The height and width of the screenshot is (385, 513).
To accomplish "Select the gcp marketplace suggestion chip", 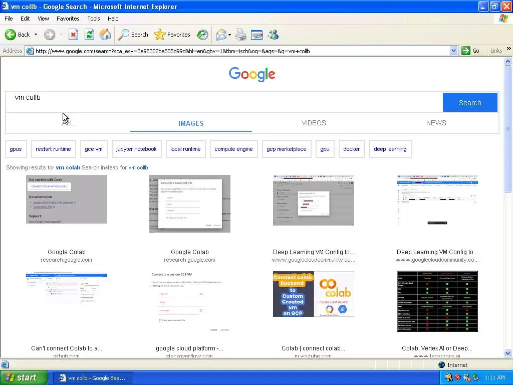I will point(287,149).
